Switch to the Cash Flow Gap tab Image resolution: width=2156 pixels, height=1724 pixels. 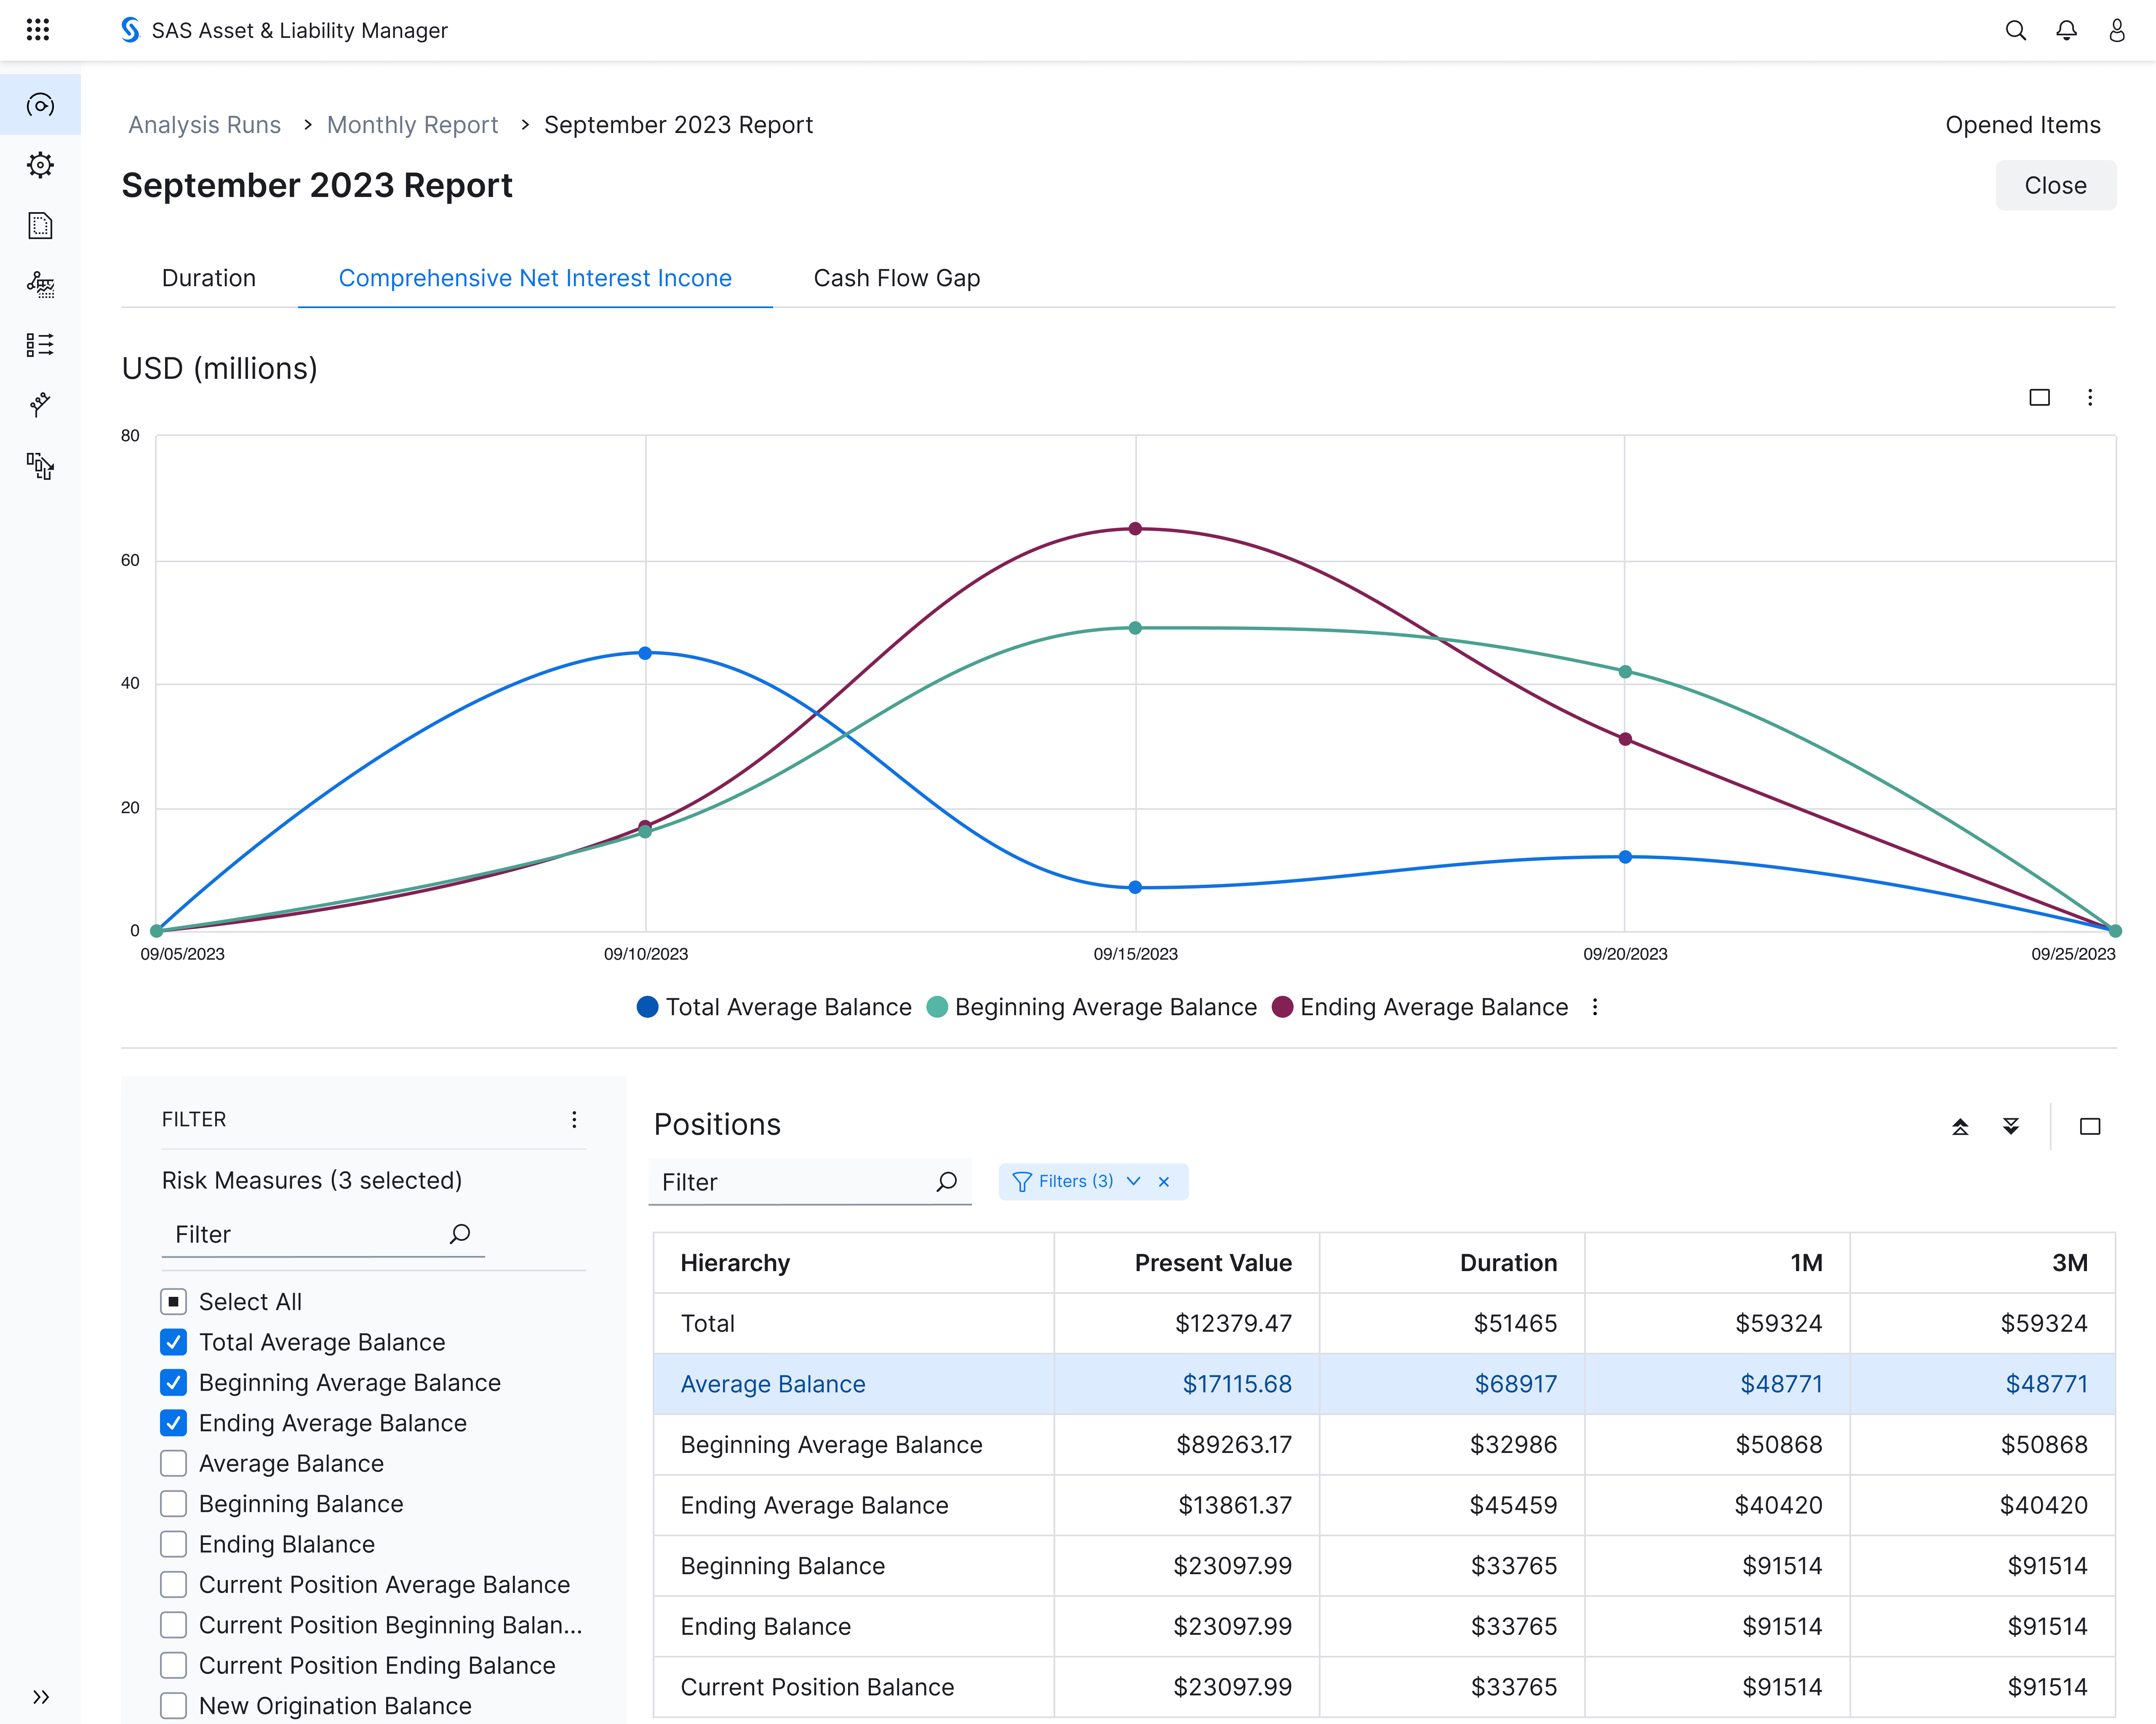[x=896, y=278]
